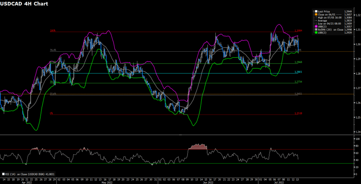Click the 0% Fibonacci level label
This screenshot has width=361, height=184.
[52, 113]
